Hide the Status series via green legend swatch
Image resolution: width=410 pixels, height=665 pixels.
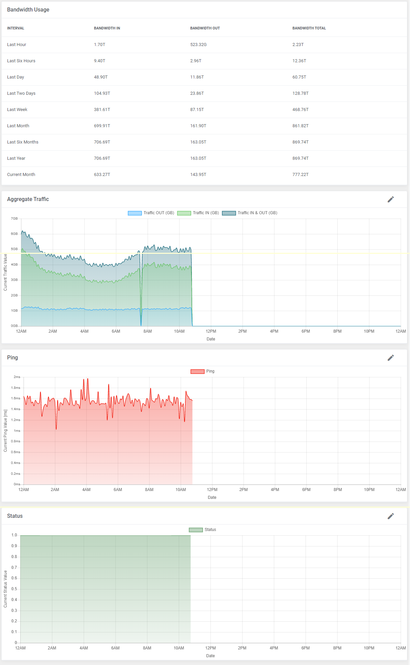click(196, 530)
